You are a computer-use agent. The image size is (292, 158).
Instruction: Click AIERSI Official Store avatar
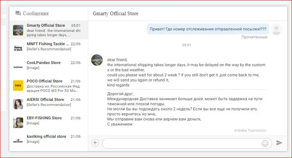(18, 104)
